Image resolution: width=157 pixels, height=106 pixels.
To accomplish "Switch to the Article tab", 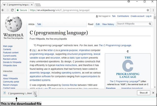I will (x=31, y=24).
